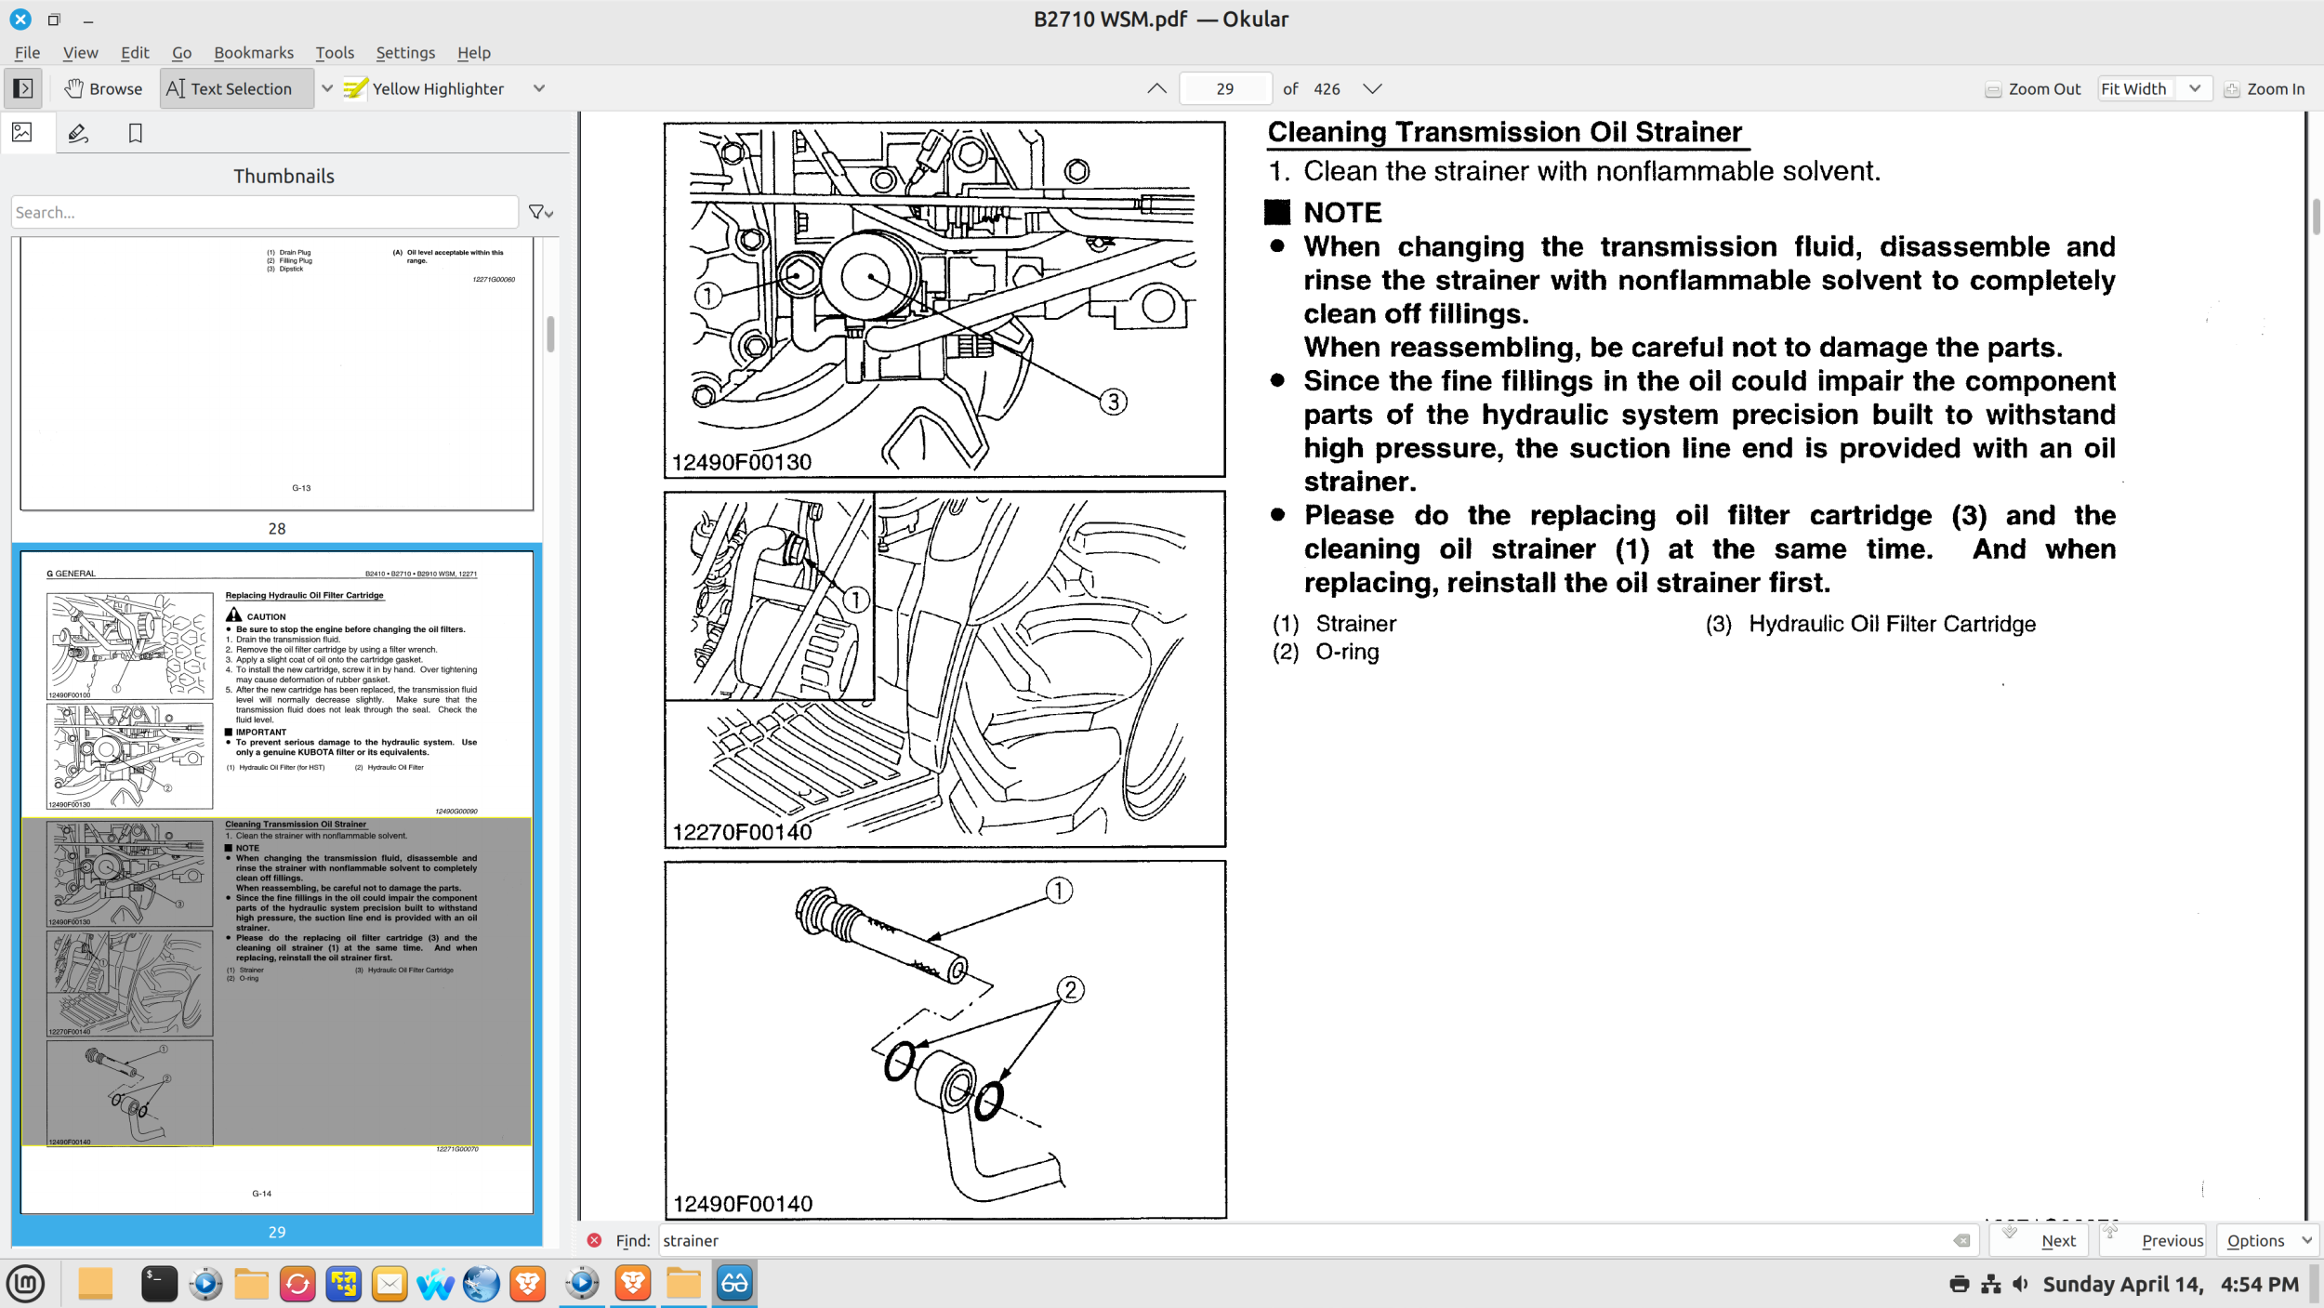2324x1308 pixels.
Task: Clear the find text field icon
Action: click(x=1961, y=1240)
